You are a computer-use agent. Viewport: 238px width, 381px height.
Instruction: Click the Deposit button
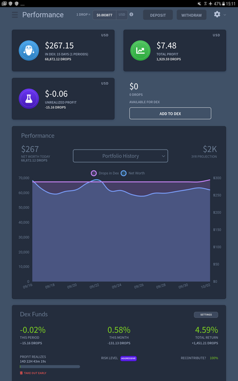click(158, 15)
